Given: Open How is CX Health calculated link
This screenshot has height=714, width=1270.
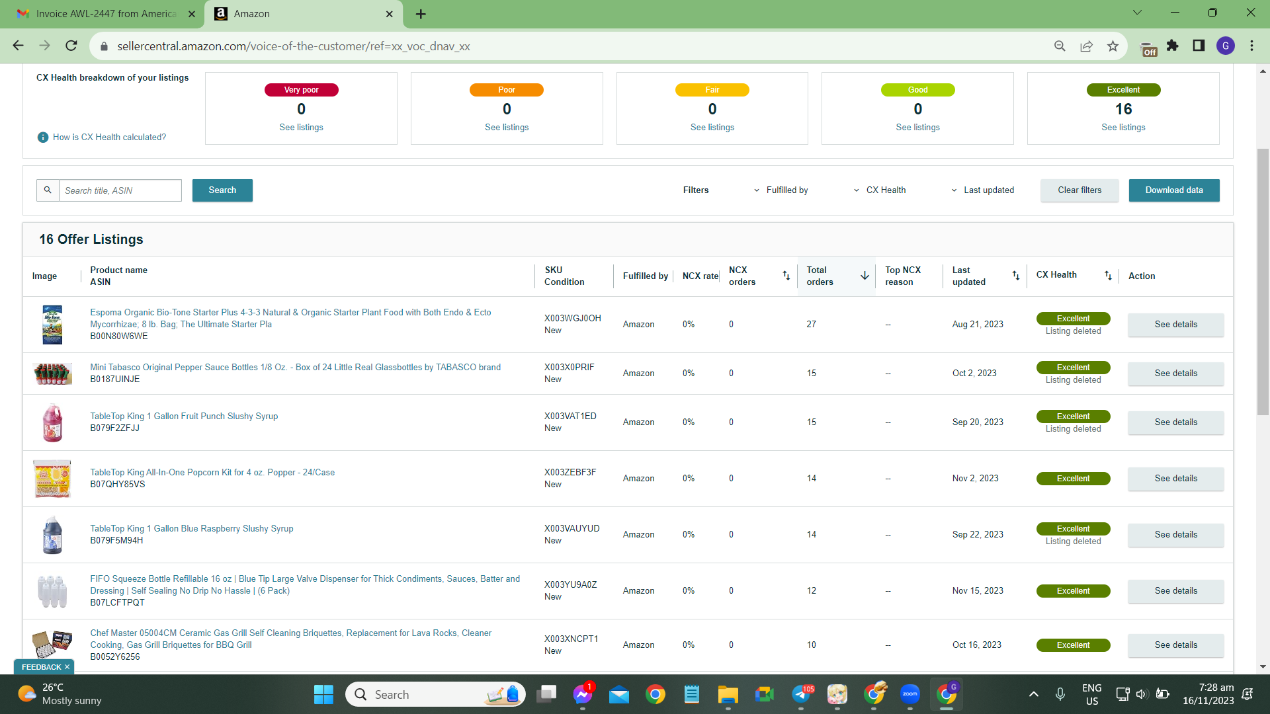Looking at the screenshot, I should pyautogui.click(x=110, y=138).
